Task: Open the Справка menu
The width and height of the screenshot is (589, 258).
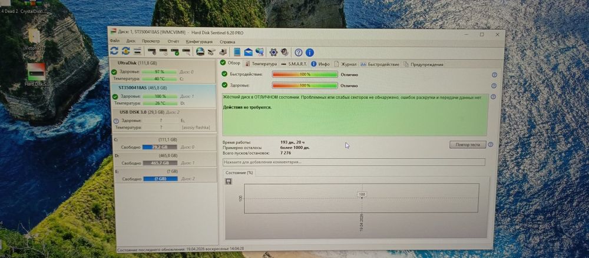Action: pyautogui.click(x=227, y=42)
